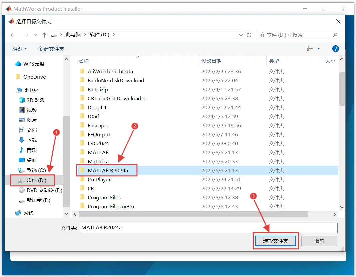Open view options dropdown arrow
The height and width of the screenshot is (277, 356).
pos(319,49)
